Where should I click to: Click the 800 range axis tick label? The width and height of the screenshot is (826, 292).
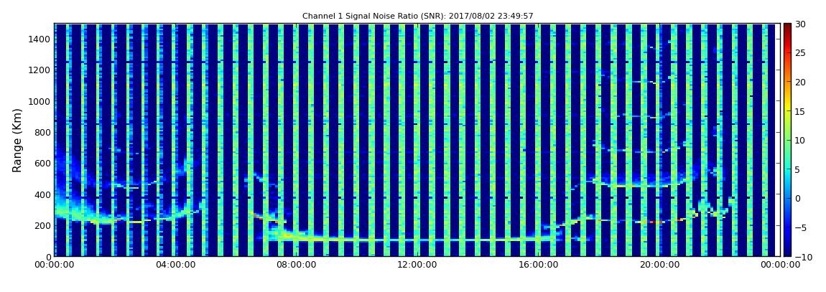42,132
